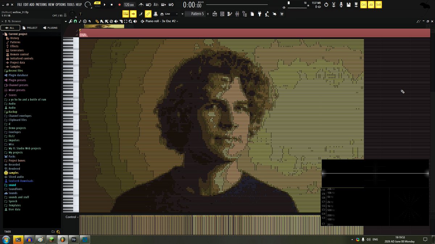Open the VIEW menu
Viewport: 435px width, 244px height.
click(51, 4)
